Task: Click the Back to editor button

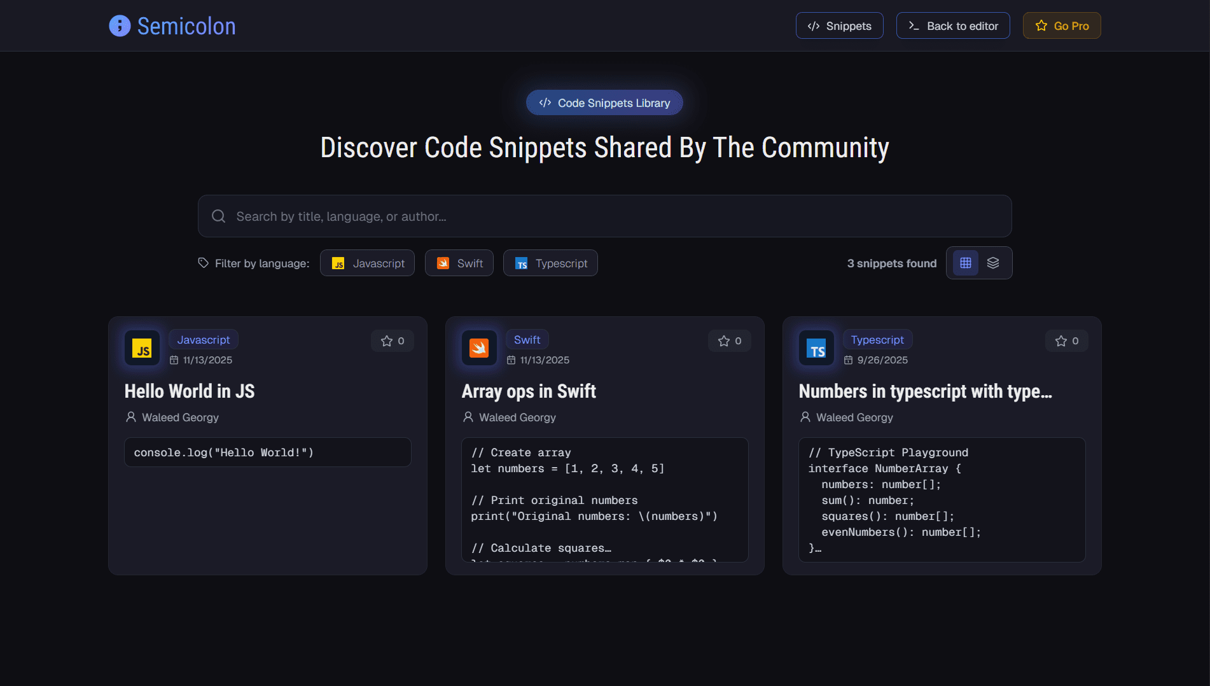Action: coord(953,25)
